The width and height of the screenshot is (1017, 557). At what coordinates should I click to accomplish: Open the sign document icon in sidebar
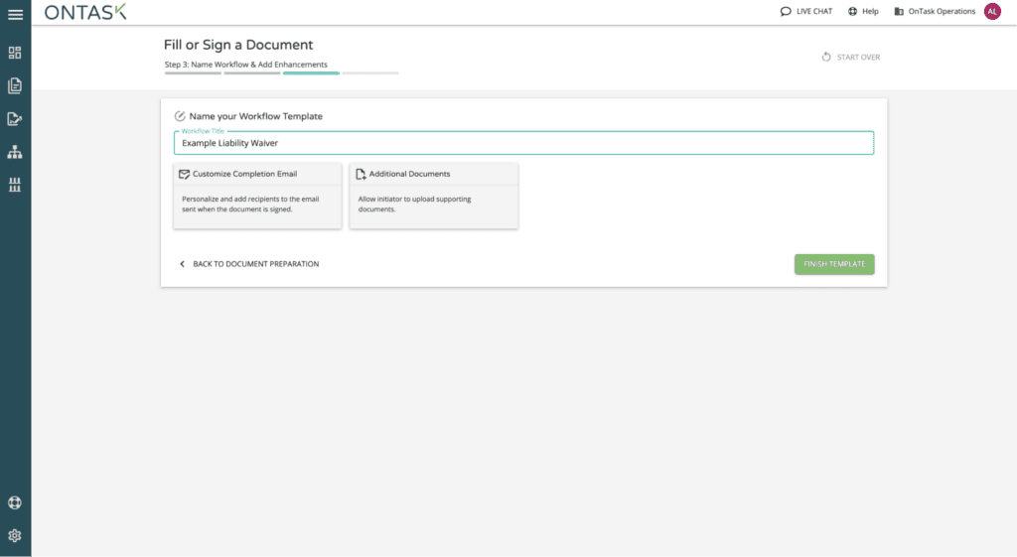[15, 119]
